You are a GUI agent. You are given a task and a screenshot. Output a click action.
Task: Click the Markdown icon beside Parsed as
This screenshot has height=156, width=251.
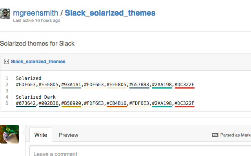click(215, 135)
